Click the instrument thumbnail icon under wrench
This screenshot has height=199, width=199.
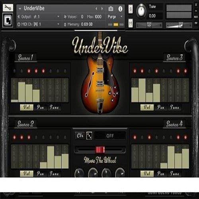point(8,20)
